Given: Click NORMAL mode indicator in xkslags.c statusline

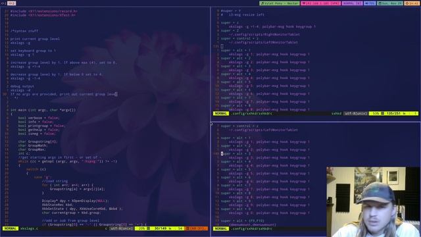Looking at the screenshot, I should 11,228.
